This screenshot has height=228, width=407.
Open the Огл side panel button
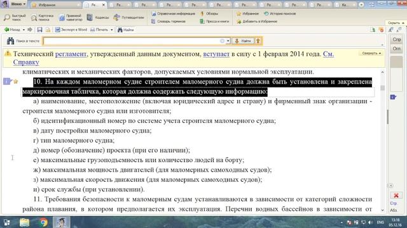click(397, 49)
